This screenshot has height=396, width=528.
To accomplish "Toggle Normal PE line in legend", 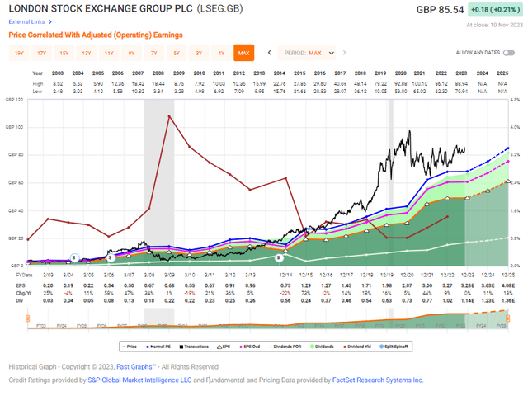I will coord(158,346).
